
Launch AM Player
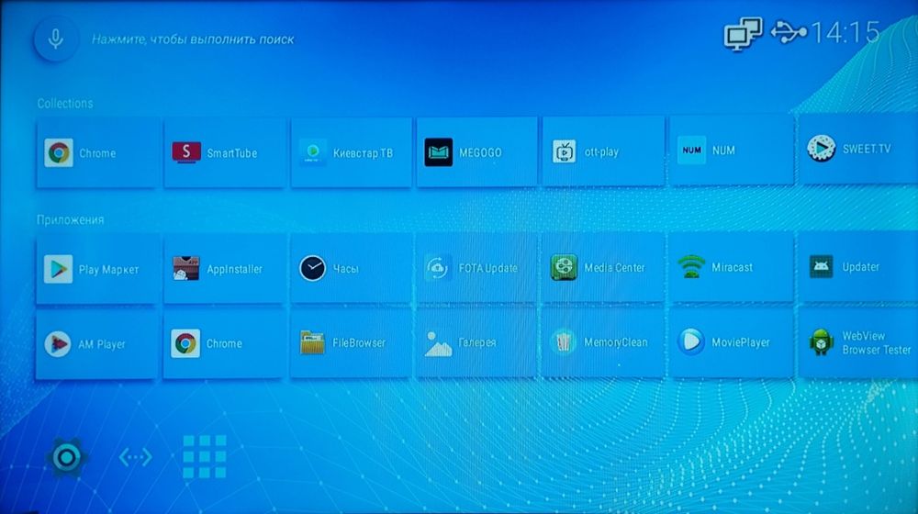coord(96,344)
